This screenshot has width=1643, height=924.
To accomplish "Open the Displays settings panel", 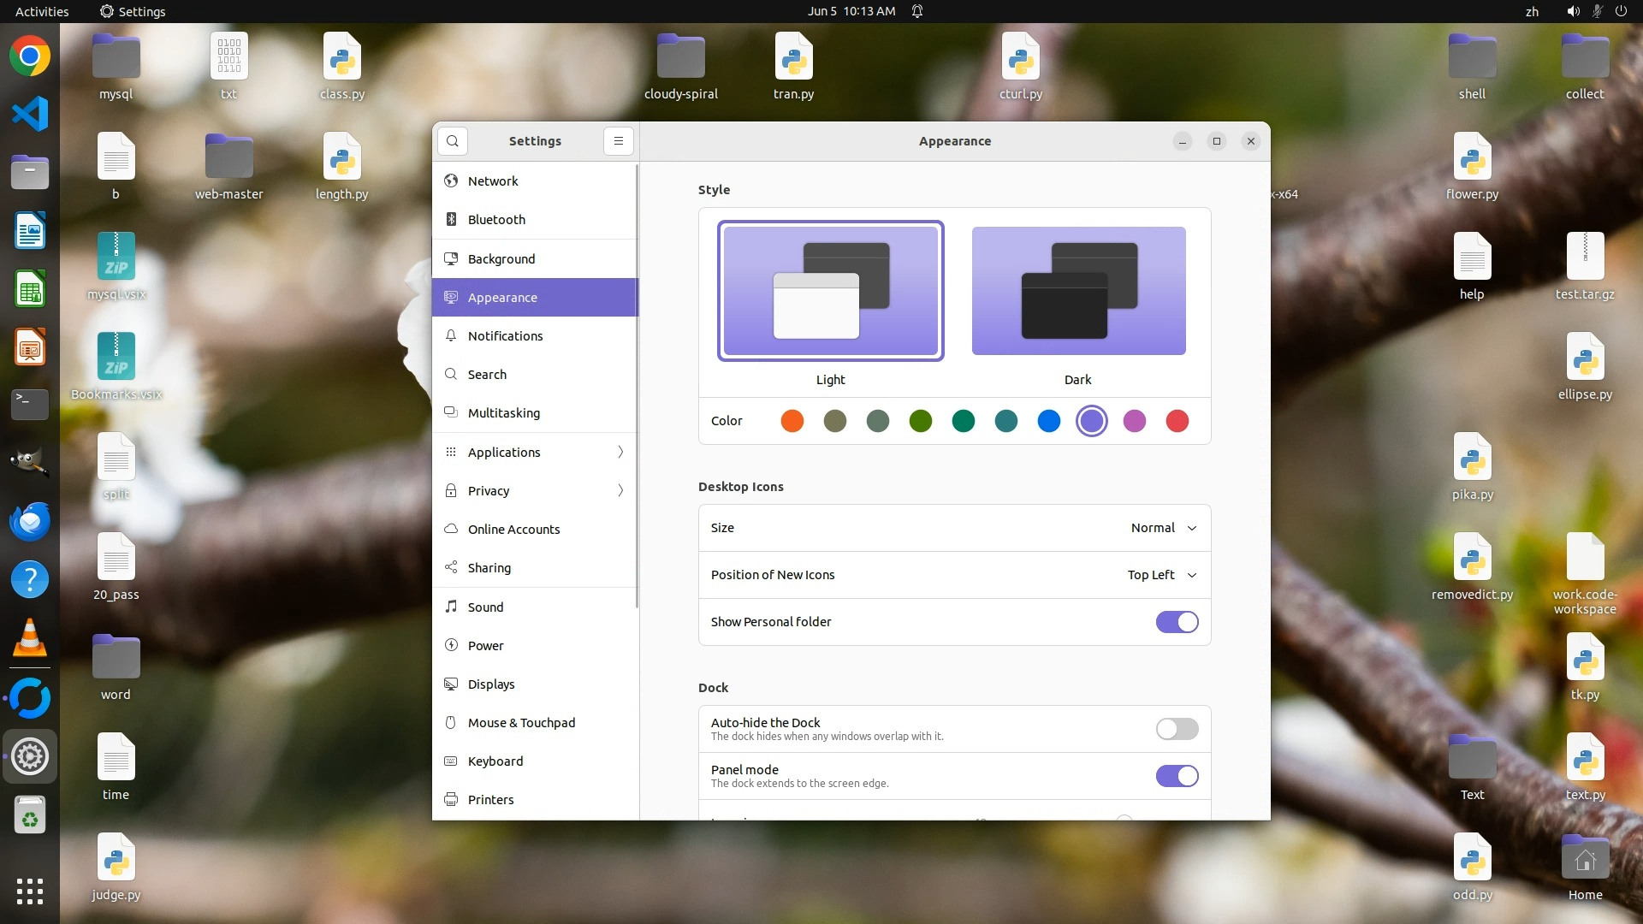I will (491, 684).
